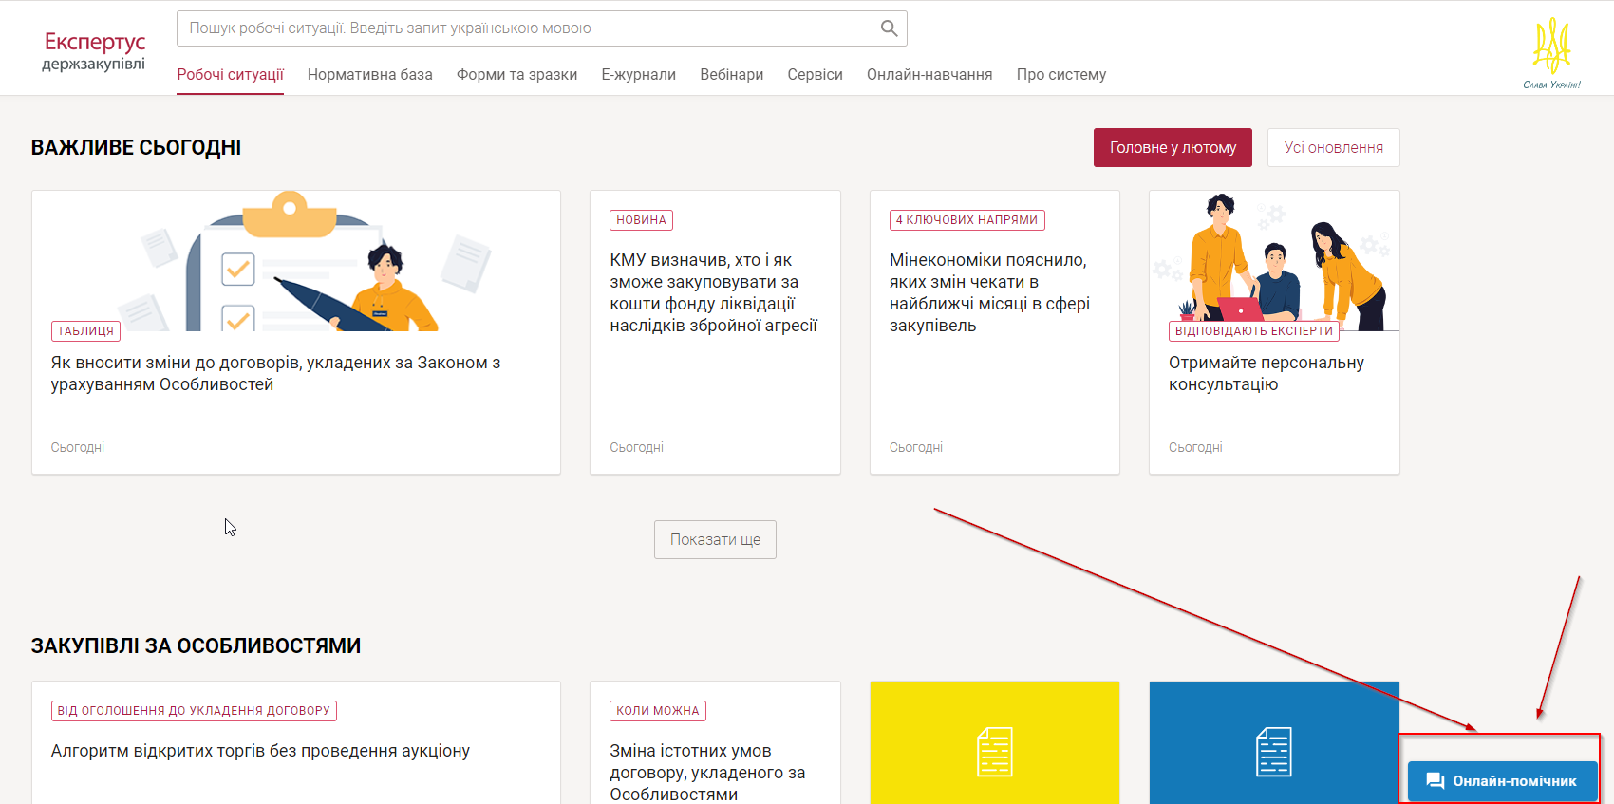The image size is (1614, 804).
Task: Open Алгоритм відкритих торгів без проведення аукціону
Action: tap(260, 751)
